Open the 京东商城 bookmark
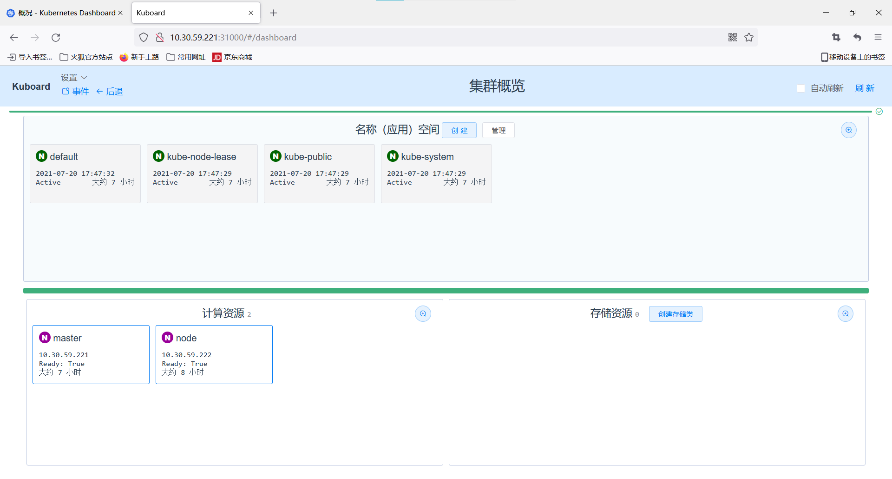The width and height of the screenshot is (892, 479). coord(232,57)
